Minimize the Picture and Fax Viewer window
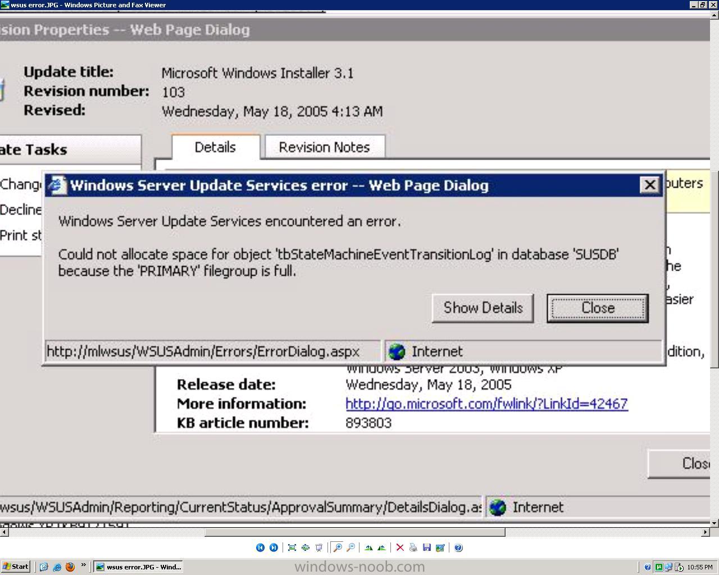Viewport: 719px width, 575px height. pyautogui.click(x=694, y=4)
